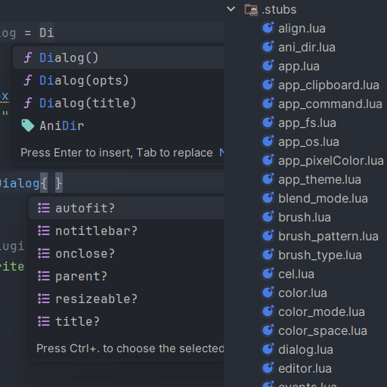Viewport: 387px width, 387px height.
Task: Choose AniDir completion suggestion
Action: (119, 125)
